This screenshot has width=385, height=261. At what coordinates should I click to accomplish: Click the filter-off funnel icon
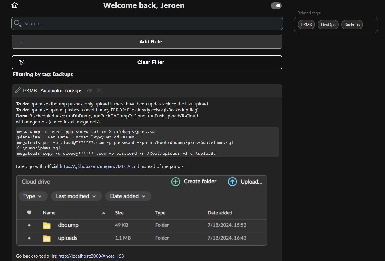point(21,62)
